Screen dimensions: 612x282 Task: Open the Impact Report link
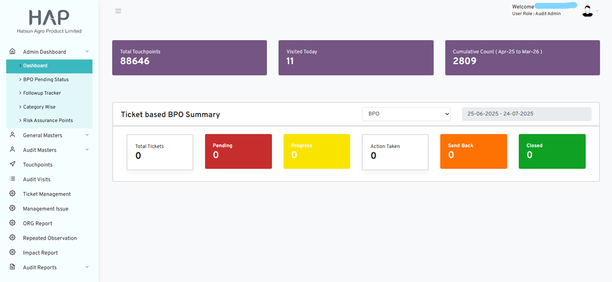click(x=40, y=253)
